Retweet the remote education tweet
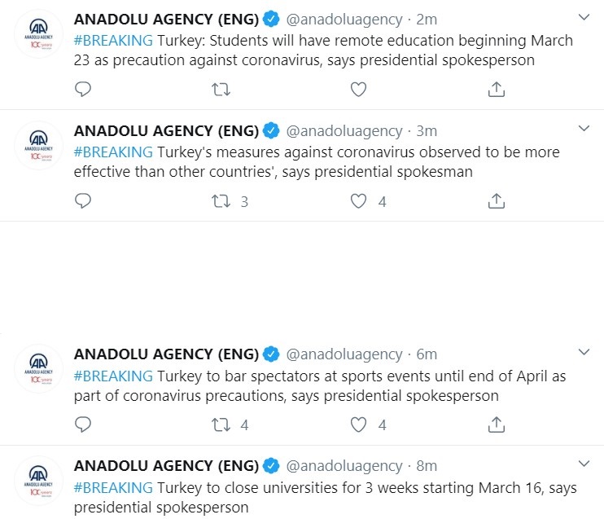The height and width of the screenshot is (519, 604). point(221,90)
